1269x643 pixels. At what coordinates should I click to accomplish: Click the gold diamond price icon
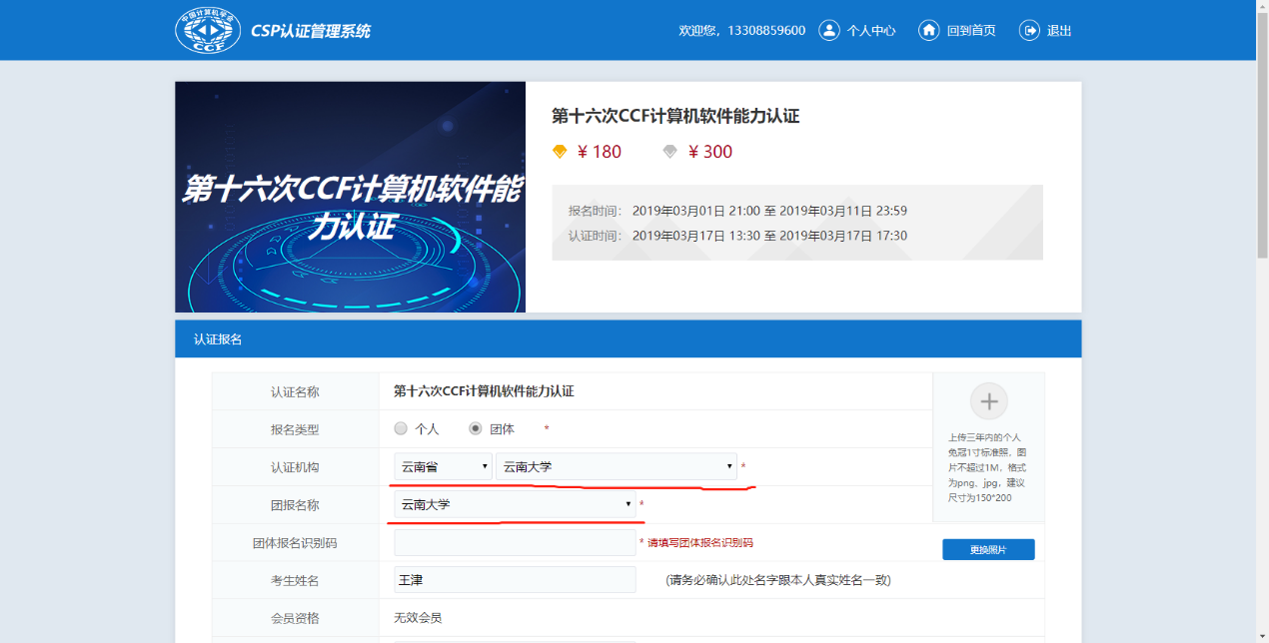[560, 152]
